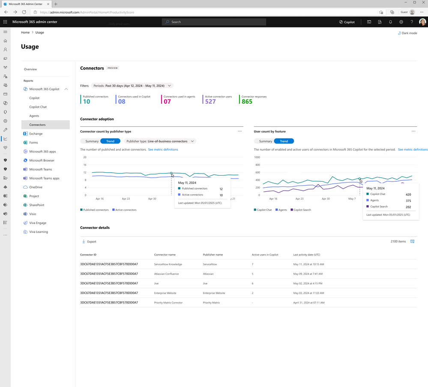Image resolution: width=428 pixels, height=387 pixels.
Task: Switch to Trend view in Connector count chart
Action: [110, 141]
